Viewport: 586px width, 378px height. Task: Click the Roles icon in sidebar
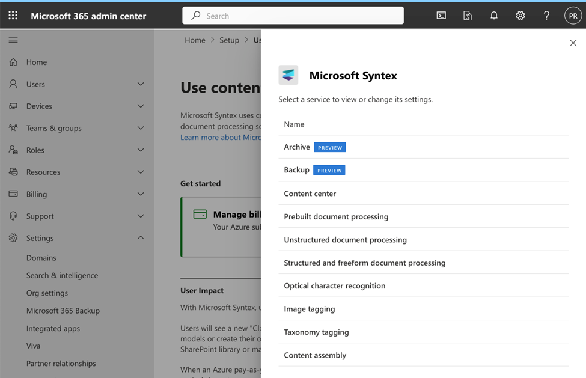[13, 150]
